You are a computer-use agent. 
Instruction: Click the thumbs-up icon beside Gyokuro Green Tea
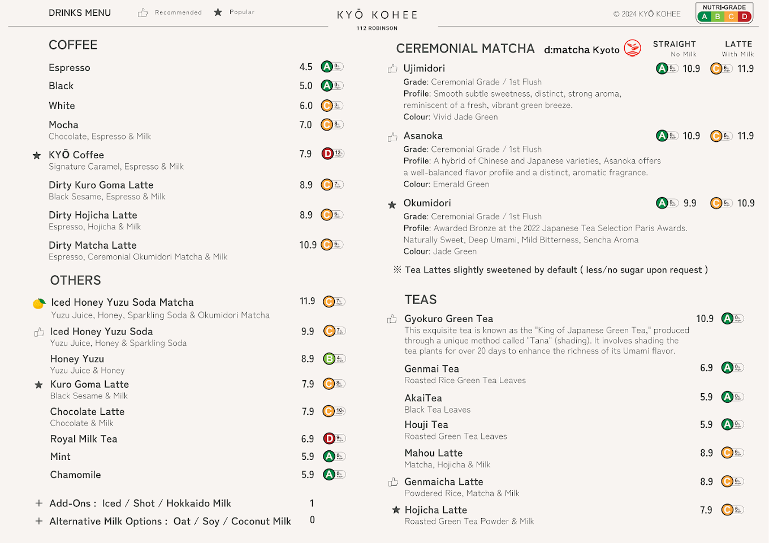point(392,319)
